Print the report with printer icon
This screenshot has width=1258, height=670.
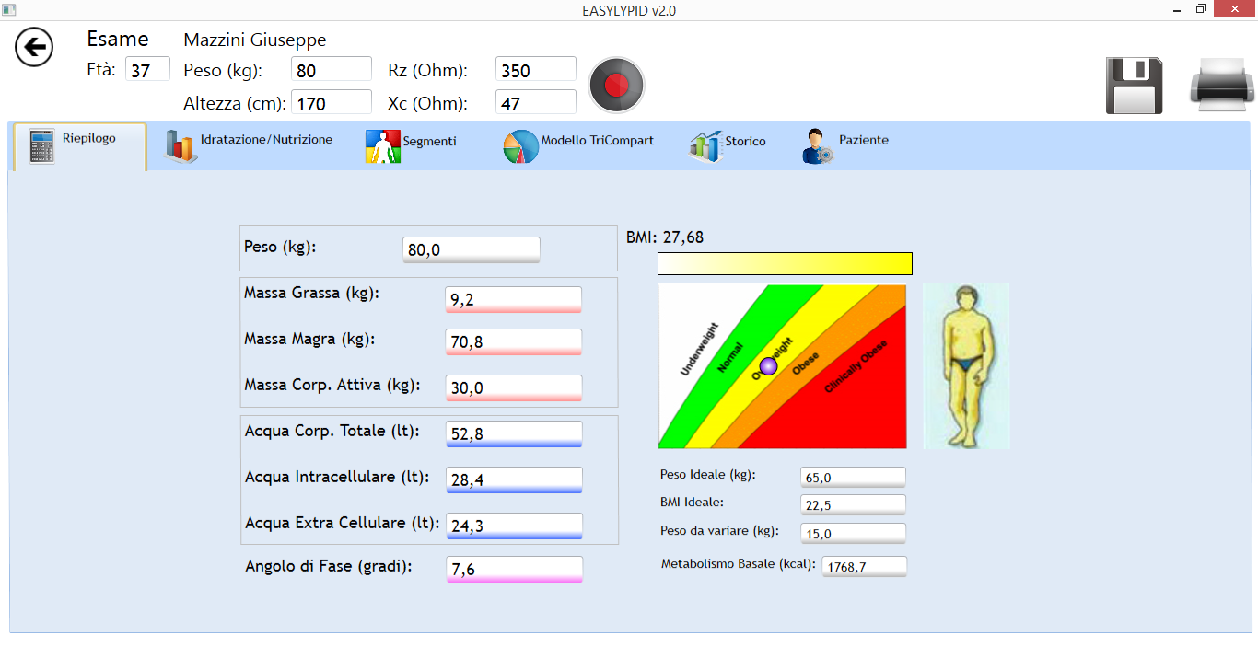coord(1221,86)
